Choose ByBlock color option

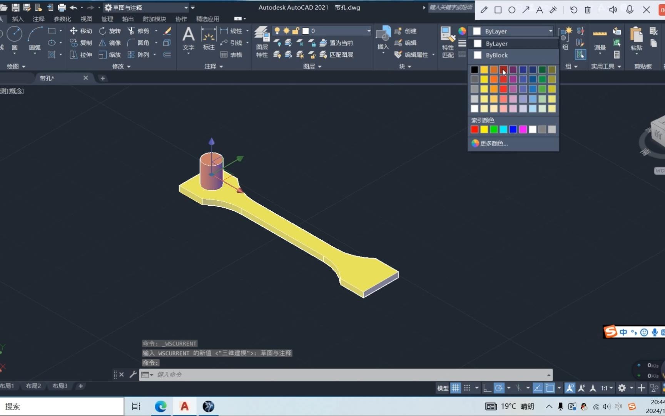(513, 55)
